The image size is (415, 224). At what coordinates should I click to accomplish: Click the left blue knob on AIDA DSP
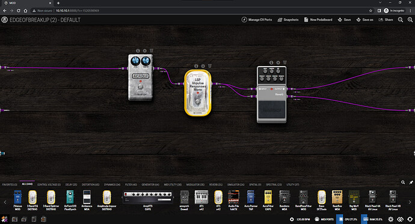[x=135, y=61]
